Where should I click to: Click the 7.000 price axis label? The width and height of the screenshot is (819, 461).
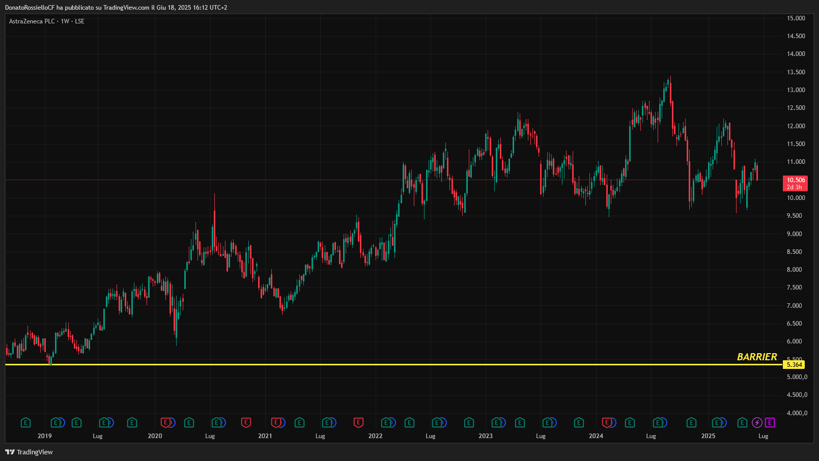(x=795, y=306)
